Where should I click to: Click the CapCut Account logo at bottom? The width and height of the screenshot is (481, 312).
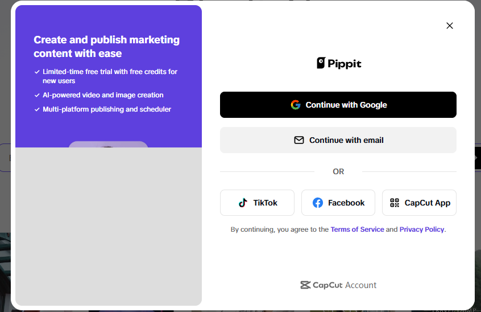(338, 285)
